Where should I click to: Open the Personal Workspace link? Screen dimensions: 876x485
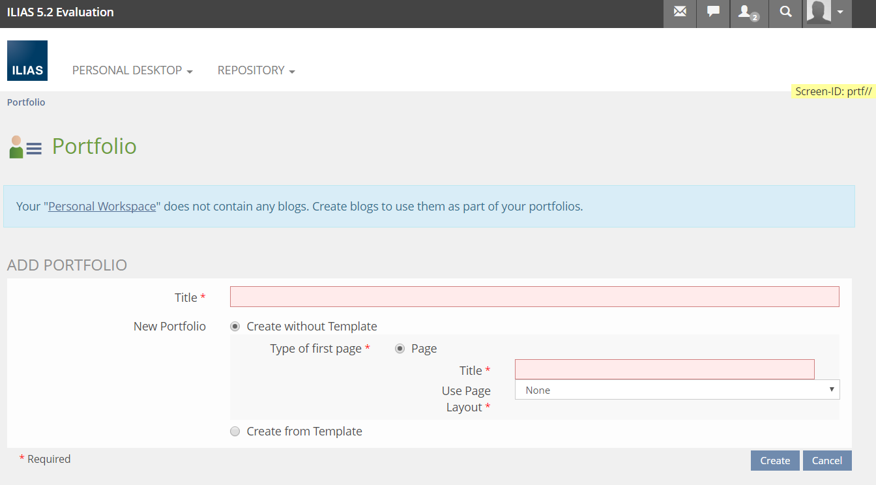pos(102,207)
